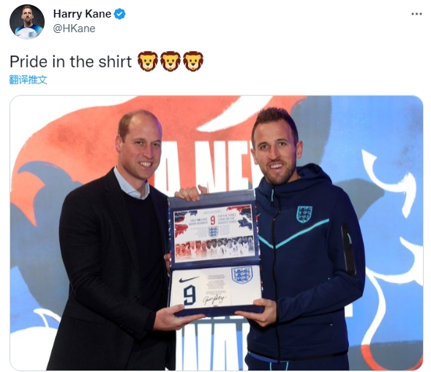Click the row of player photos in the frame

coord(214,245)
